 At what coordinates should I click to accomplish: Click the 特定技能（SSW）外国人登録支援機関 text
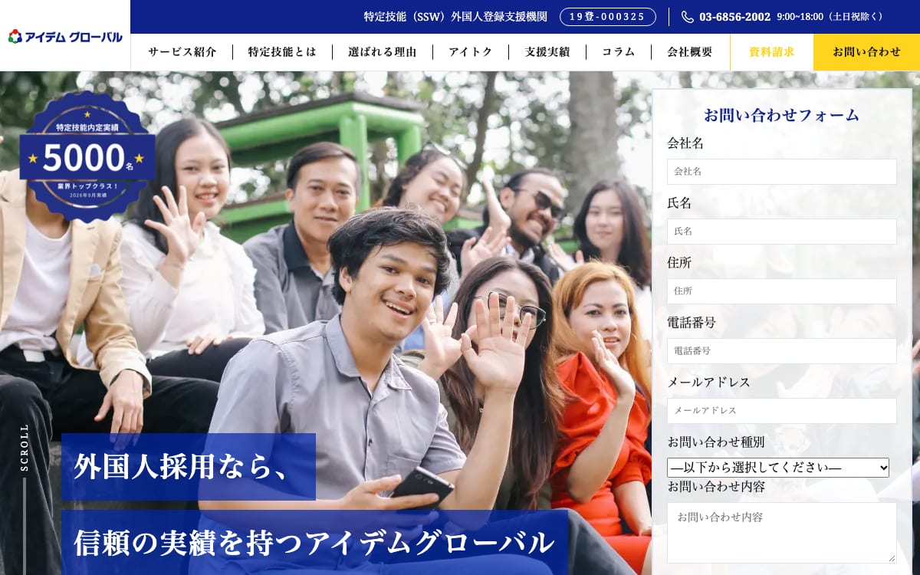click(x=455, y=17)
